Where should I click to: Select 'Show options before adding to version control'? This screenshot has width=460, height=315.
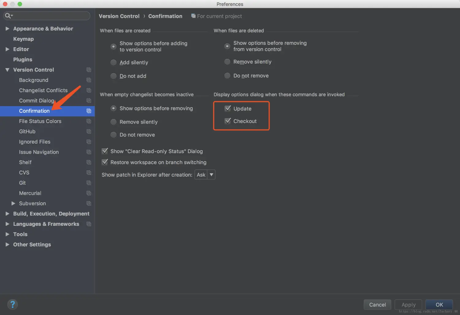click(x=113, y=47)
